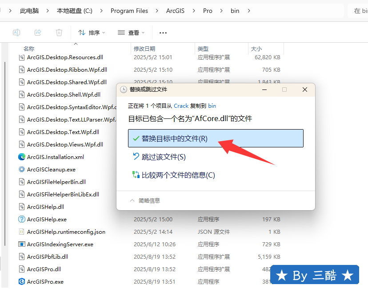368x293 pixels.
Task: Go to Program Files in the breadcrumb
Action: pyautogui.click(x=129, y=11)
